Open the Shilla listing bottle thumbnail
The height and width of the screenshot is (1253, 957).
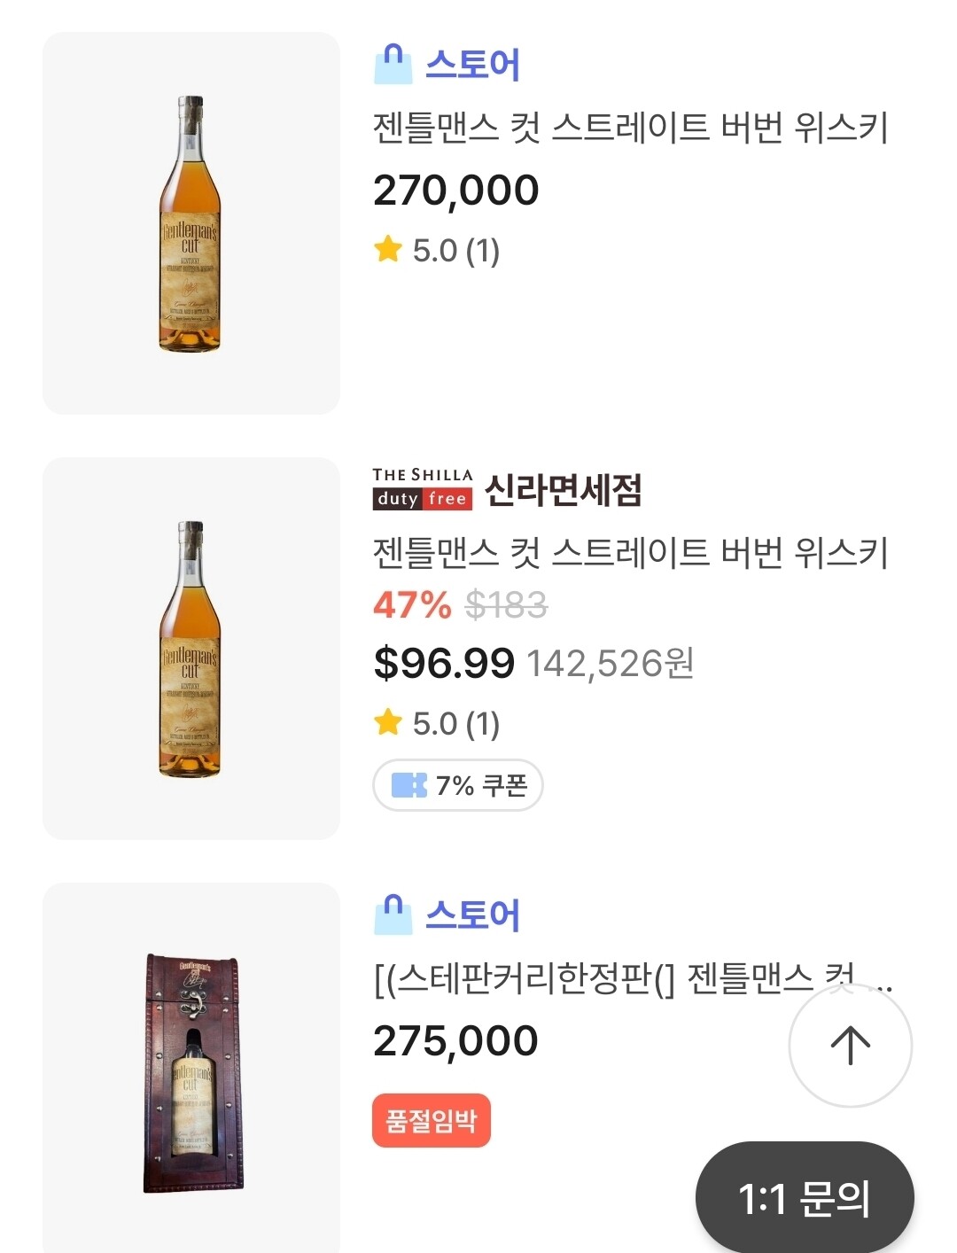click(x=191, y=649)
